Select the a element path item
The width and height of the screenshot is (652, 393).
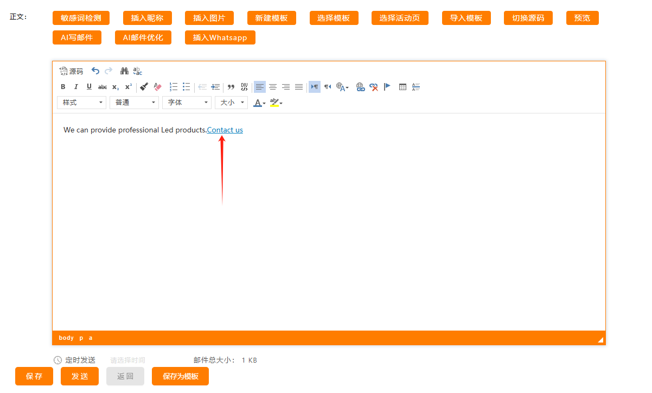[91, 338]
